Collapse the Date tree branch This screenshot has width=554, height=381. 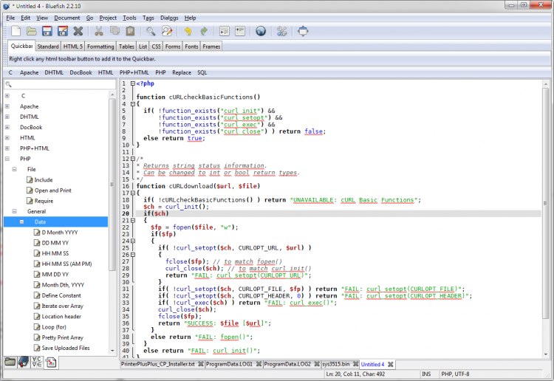[x=23, y=222]
